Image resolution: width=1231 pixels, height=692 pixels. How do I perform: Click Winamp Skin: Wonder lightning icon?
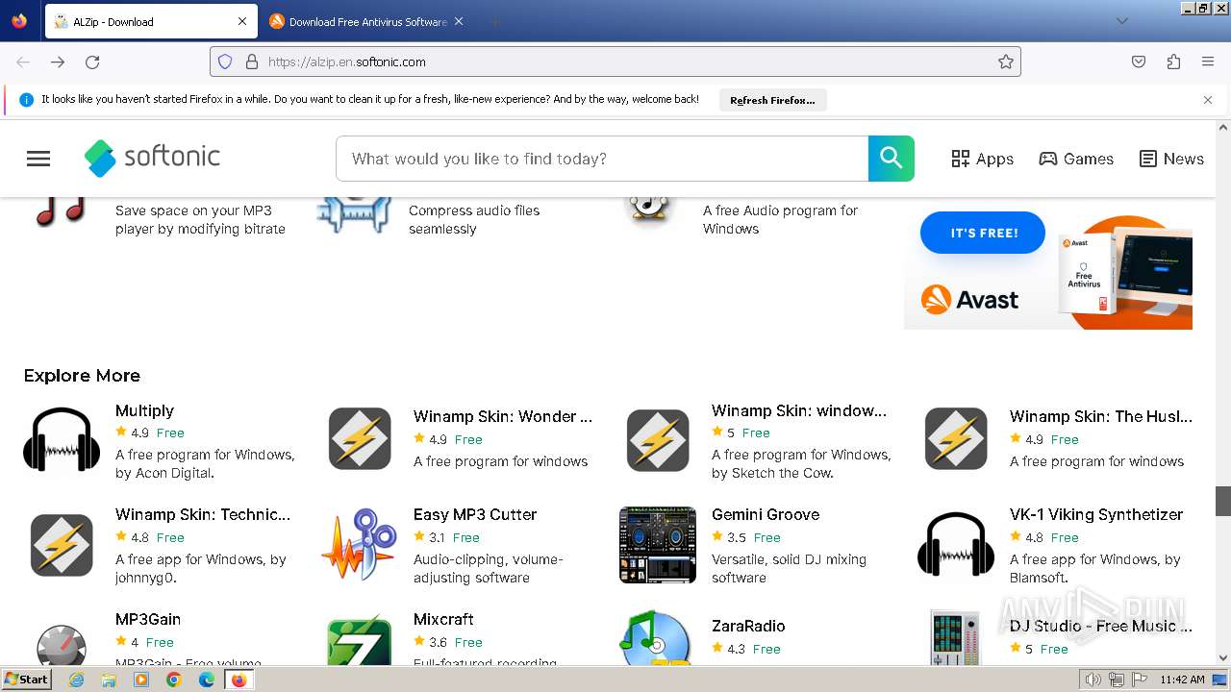tap(360, 439)
